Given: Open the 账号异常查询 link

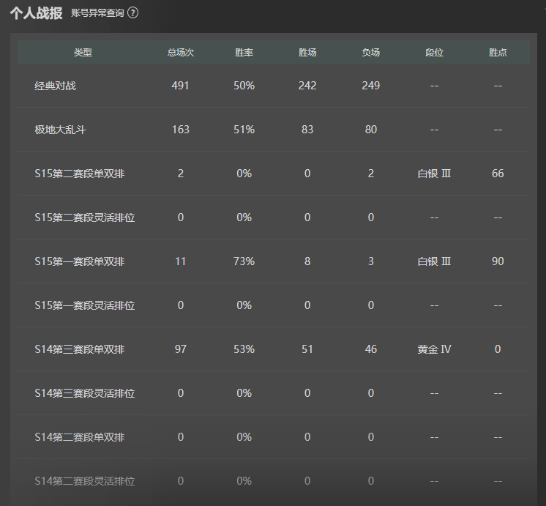Looking at the screenshot, I should tap(97, 13).
